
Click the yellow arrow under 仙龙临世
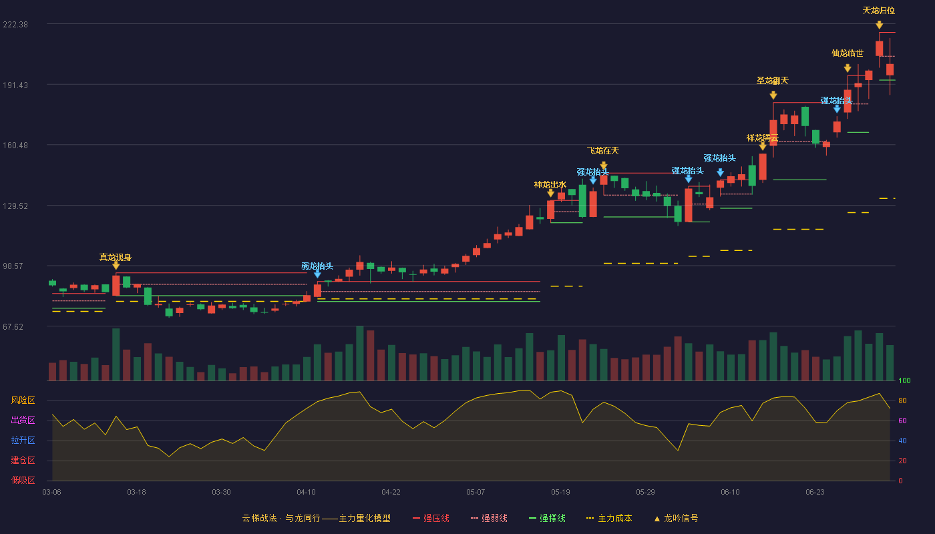[x=848, y=68]
